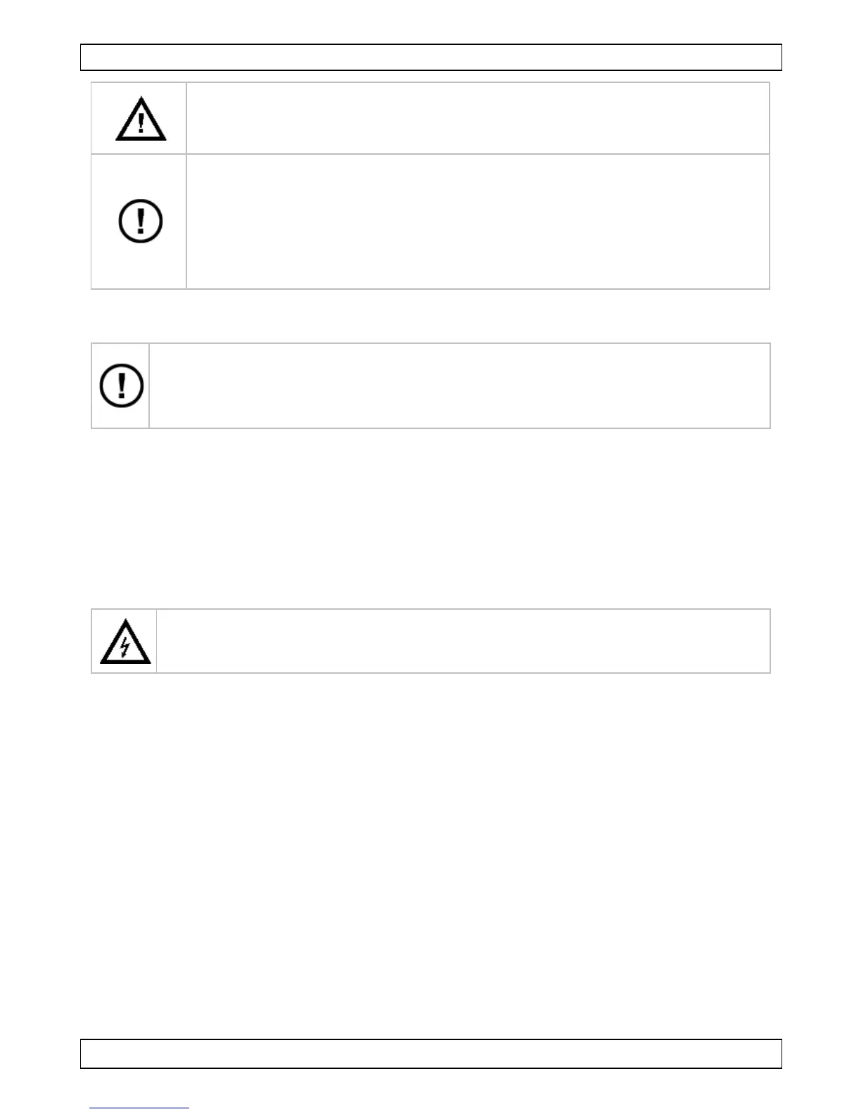Click the blank gap between the first two tables
The height and width of the screenshot is (1114, 861).
pyautogui.click(x=431, y=316)
